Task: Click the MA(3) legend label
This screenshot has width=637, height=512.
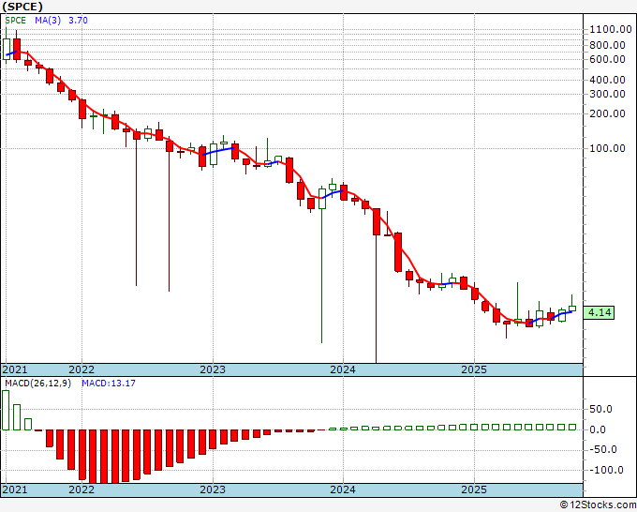Action: [48, 21]
